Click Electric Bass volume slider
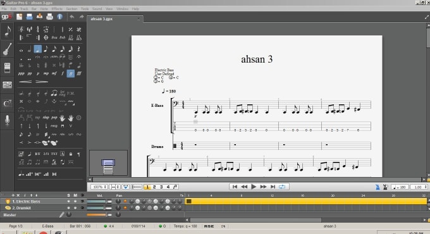430x234 pixels. 99,201
